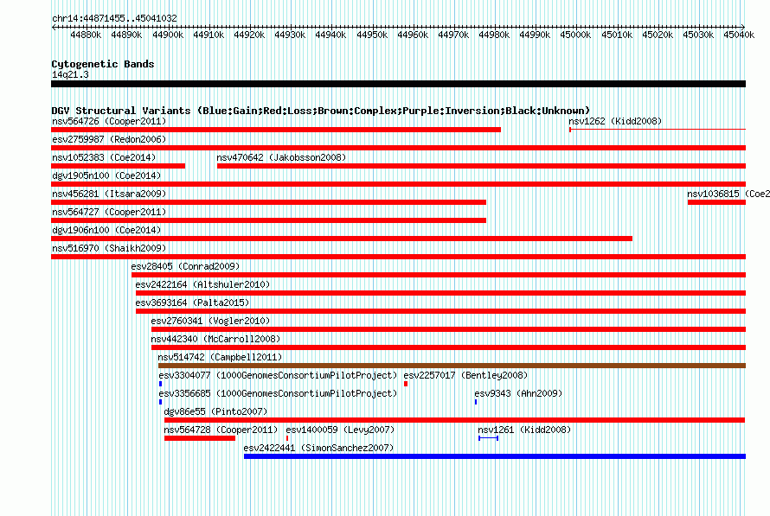Screen dimensions: 770x516
Task: Click the blue gain bar of esv2422441
Action: 495,456
